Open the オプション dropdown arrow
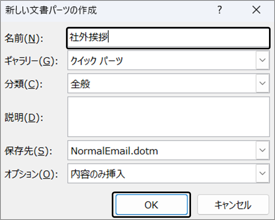Screen dimensions: 275x220 [263, 174]
